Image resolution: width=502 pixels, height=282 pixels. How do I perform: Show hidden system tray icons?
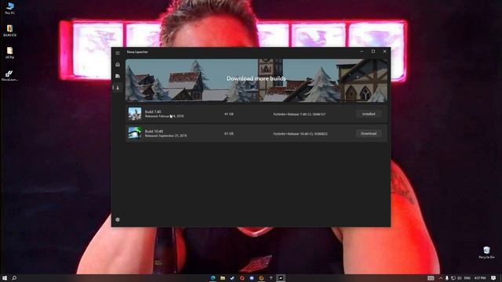[x=441, y=278]
